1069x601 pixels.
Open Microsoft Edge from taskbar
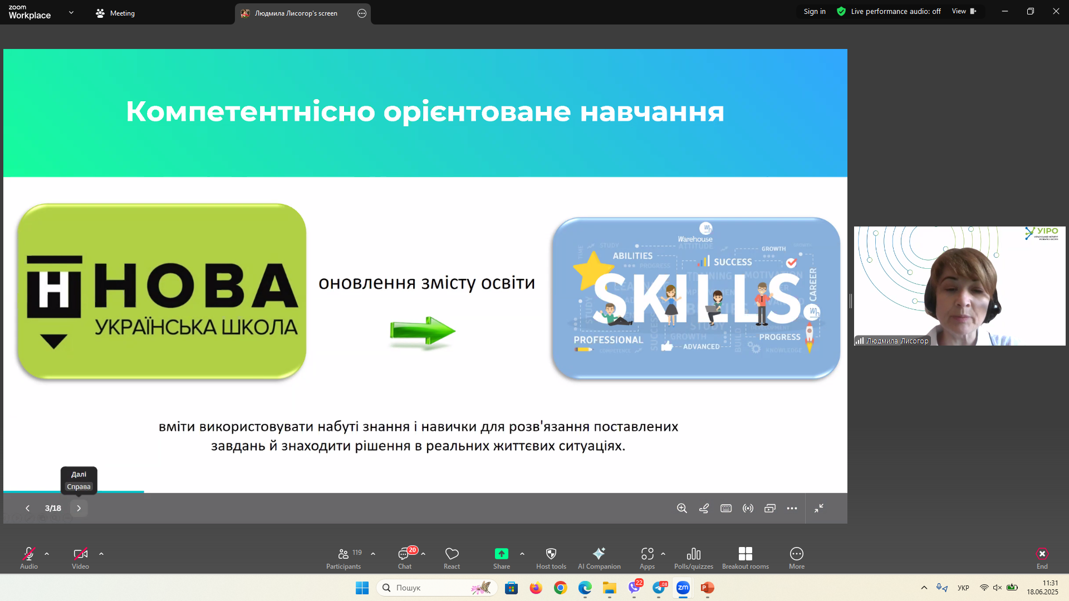585,588
